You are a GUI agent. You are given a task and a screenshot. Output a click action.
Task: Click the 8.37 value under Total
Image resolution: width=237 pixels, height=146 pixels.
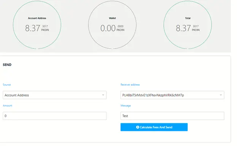pos(183,28)
